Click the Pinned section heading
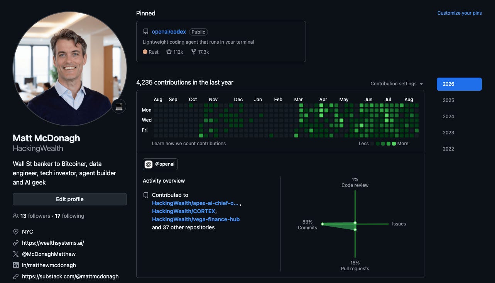 pyautogui.click(x=146, y=13)
